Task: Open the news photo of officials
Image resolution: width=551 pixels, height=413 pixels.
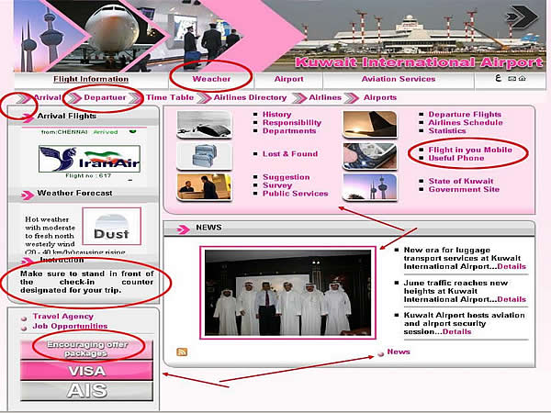Action: click(287, 293)
